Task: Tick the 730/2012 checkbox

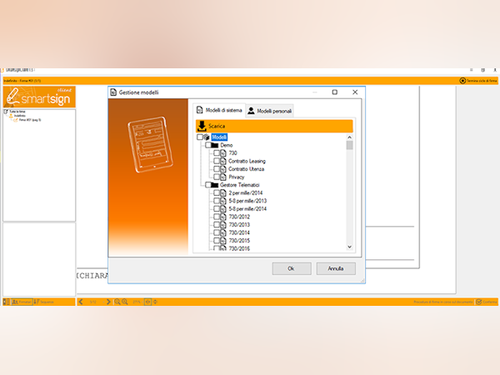Action: [217, 217]
